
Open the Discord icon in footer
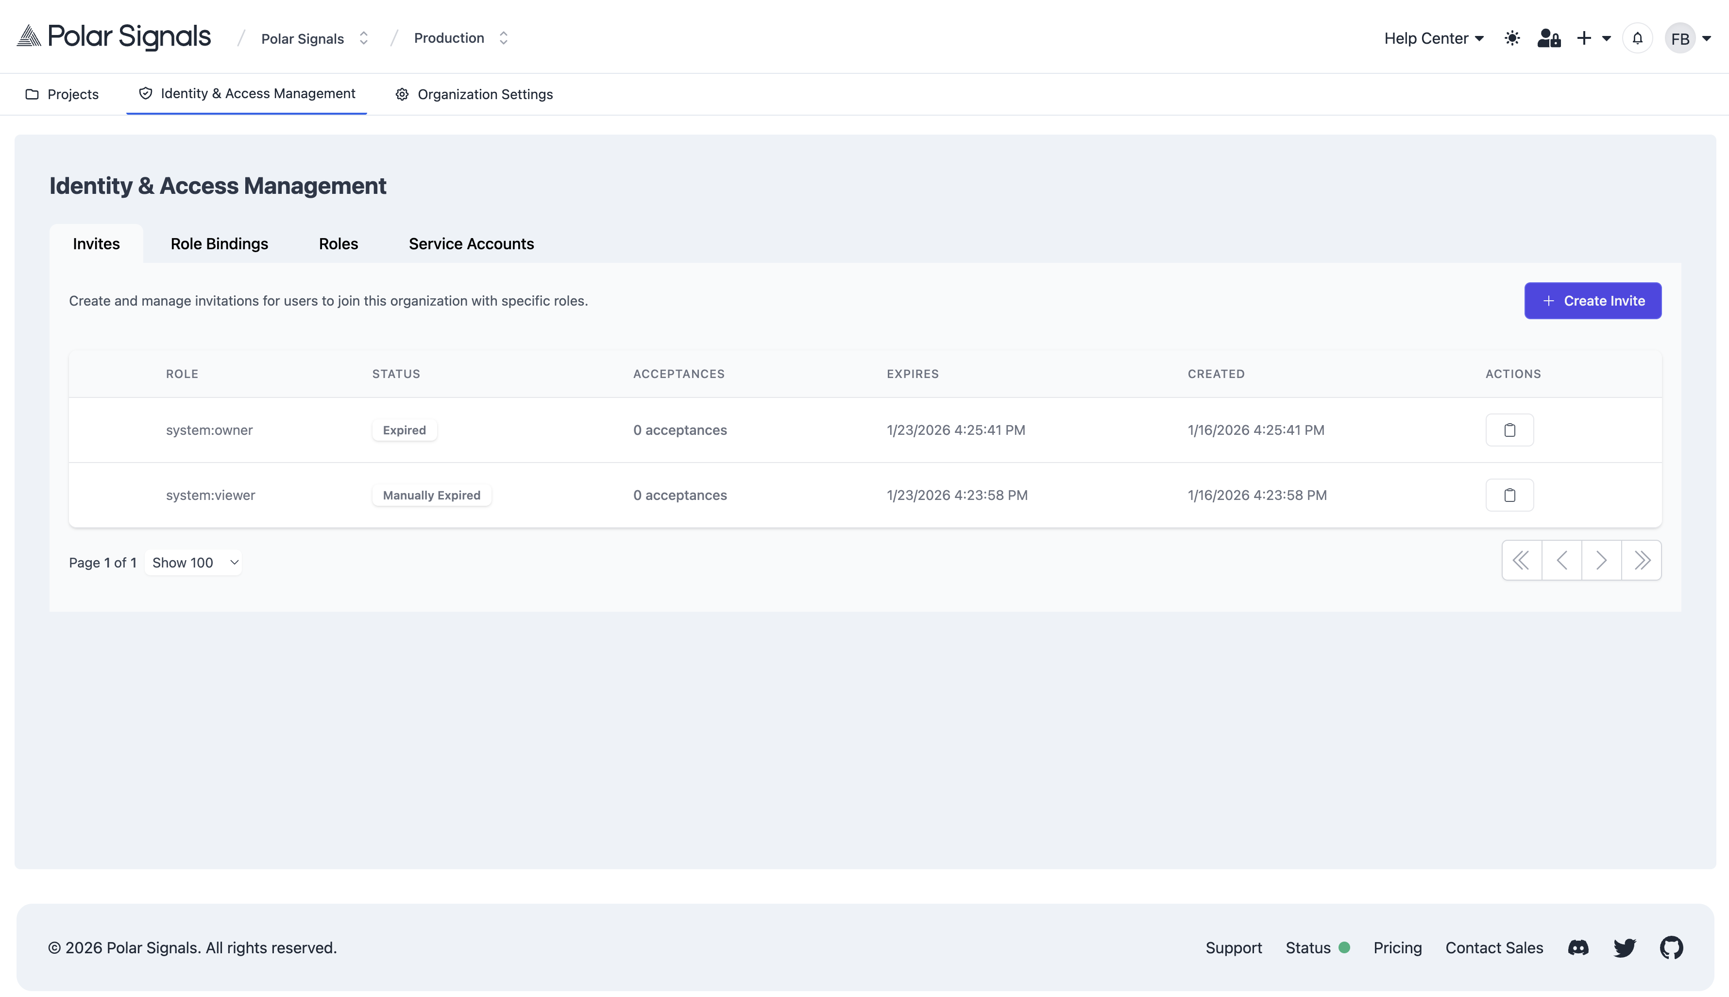click(x=1578, y=948)
